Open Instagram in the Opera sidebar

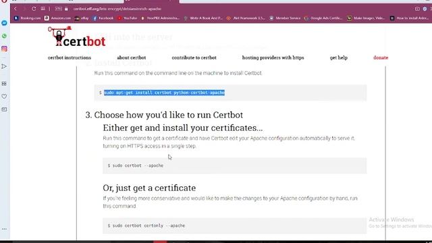(4, 49)
